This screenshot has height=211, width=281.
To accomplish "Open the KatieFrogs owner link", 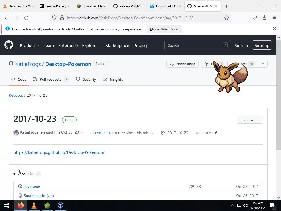I will pos(28,64).
